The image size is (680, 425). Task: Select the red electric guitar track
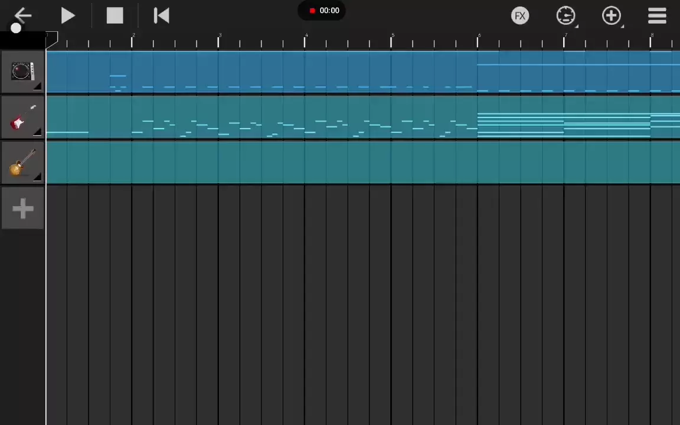[x=19, y=119]
